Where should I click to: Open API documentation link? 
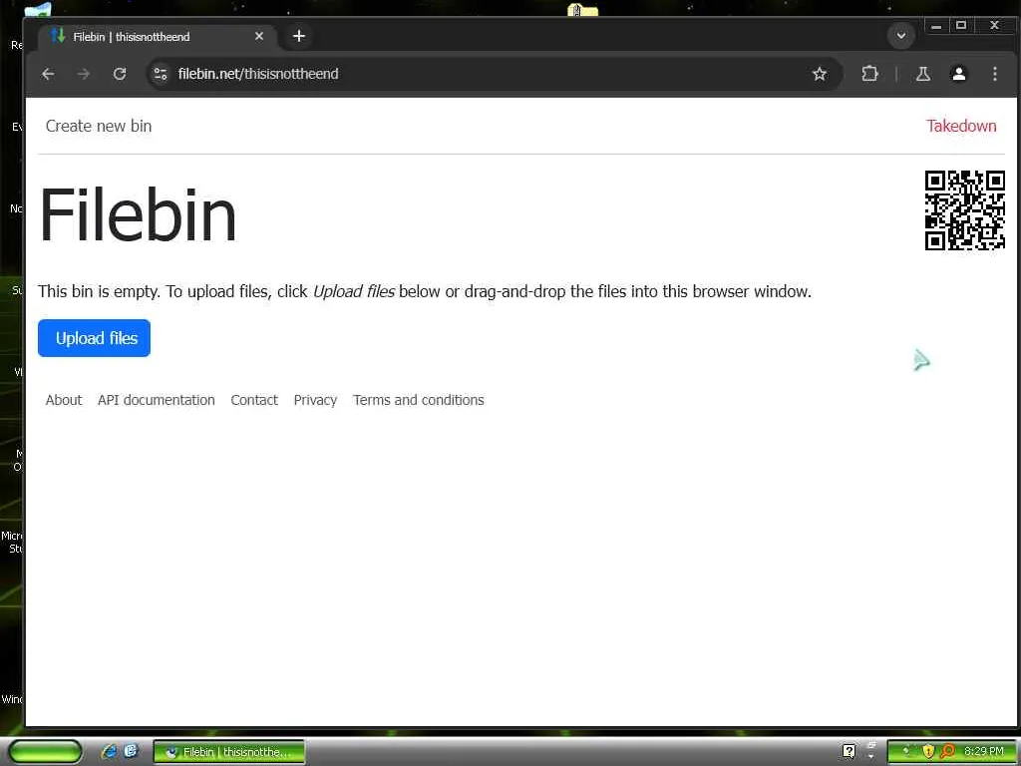[157, 400]
